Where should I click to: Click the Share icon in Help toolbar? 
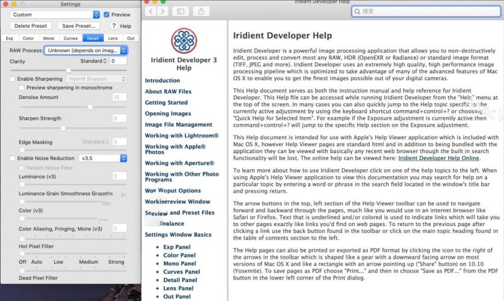point(201,11)
